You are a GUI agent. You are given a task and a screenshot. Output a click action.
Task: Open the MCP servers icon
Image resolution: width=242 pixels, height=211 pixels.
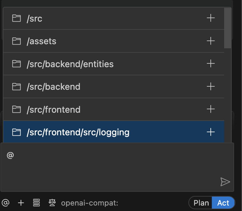pos(36,203)
